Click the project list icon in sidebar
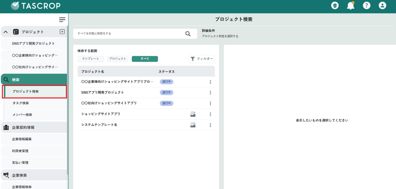 point(15,32)
